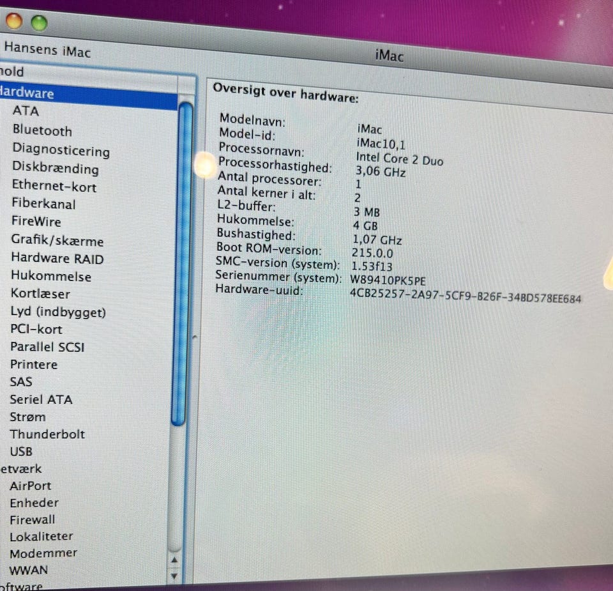Click the Intel Core 2 Duo value
This screenshot has height=591, width=613.
pyautogui.click(x=399, y=159)
